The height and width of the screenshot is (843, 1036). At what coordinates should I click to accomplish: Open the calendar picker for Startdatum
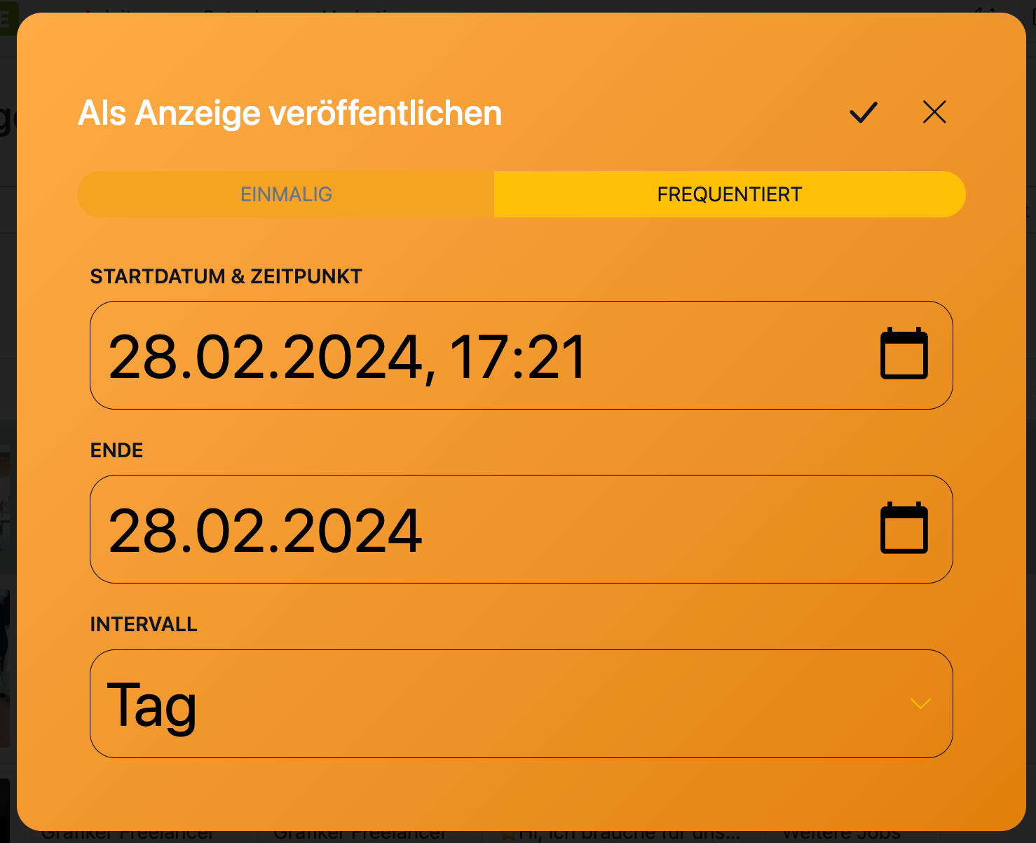904,354
